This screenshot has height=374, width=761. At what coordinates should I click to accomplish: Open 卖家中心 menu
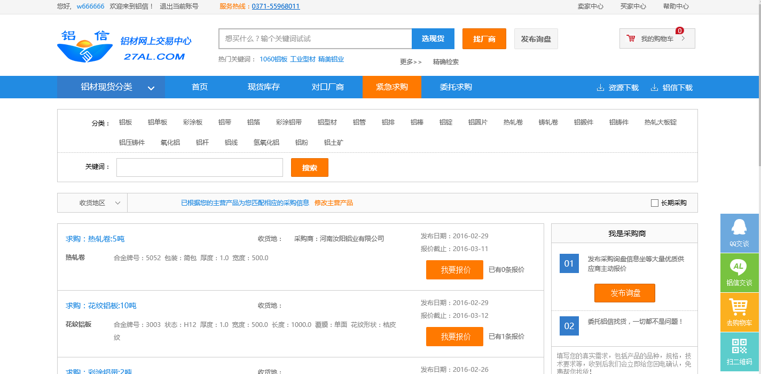591,6
